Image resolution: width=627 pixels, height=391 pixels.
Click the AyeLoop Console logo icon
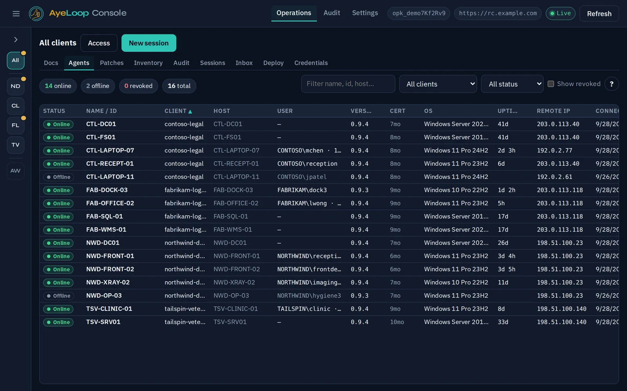pos(36,14)
